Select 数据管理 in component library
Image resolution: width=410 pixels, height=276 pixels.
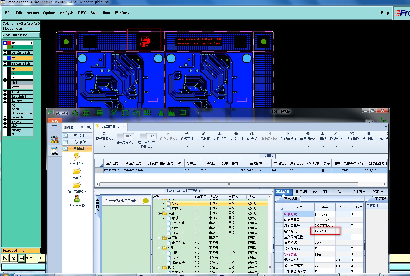[77, 149]
